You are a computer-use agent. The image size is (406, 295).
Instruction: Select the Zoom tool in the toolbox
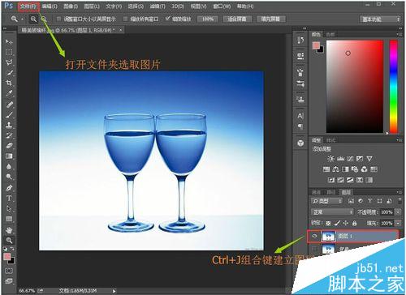point(9,240)
